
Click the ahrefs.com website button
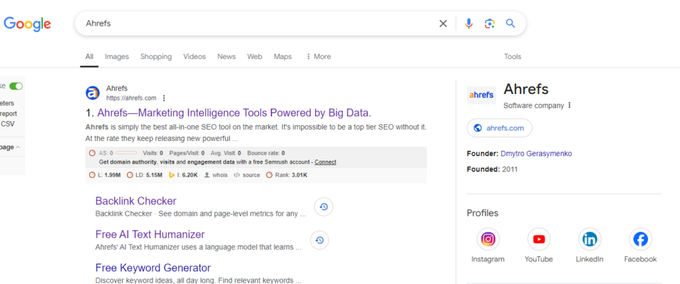click(499, 128)
